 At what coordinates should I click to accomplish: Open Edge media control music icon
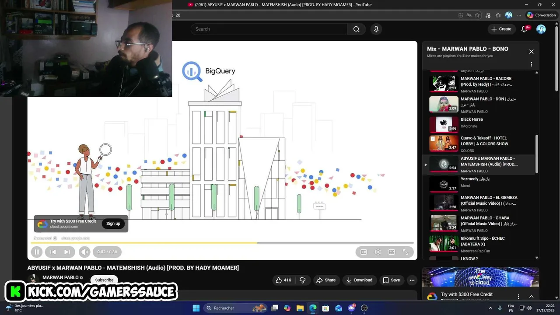pyautogui.click(x=488, y=15)
